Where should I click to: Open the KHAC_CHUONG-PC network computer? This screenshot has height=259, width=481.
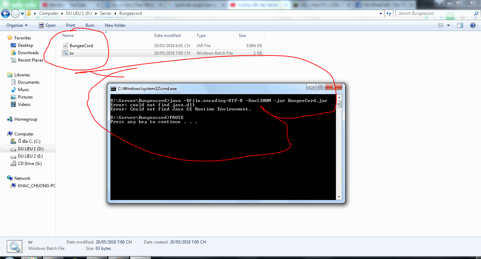(37, 186)
